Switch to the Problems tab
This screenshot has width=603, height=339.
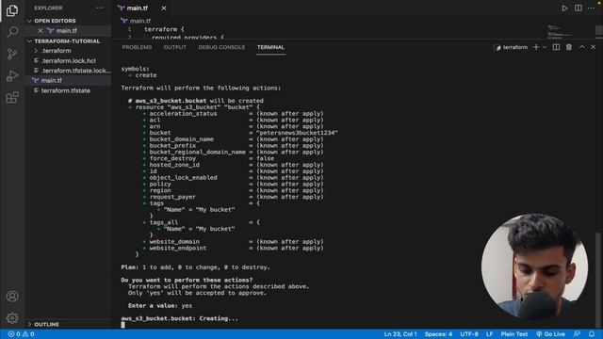click(137, 47)
